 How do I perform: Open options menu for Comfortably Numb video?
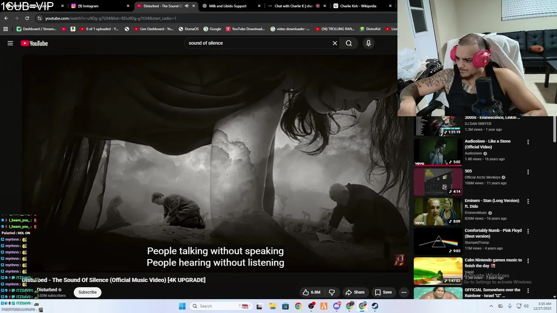point(528,231)
